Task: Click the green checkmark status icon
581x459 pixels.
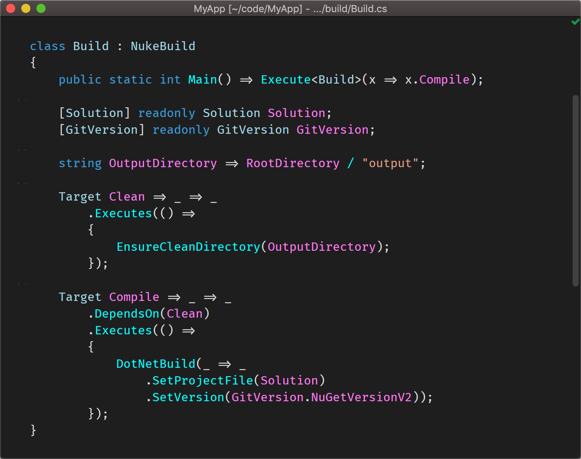Action: (x=574, y=21)
